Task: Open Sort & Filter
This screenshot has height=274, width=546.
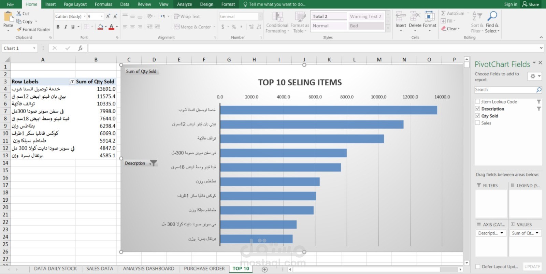Action: [477, 22]
